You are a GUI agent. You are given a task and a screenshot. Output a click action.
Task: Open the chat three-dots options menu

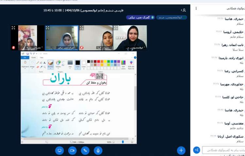(x=196, y=8)
